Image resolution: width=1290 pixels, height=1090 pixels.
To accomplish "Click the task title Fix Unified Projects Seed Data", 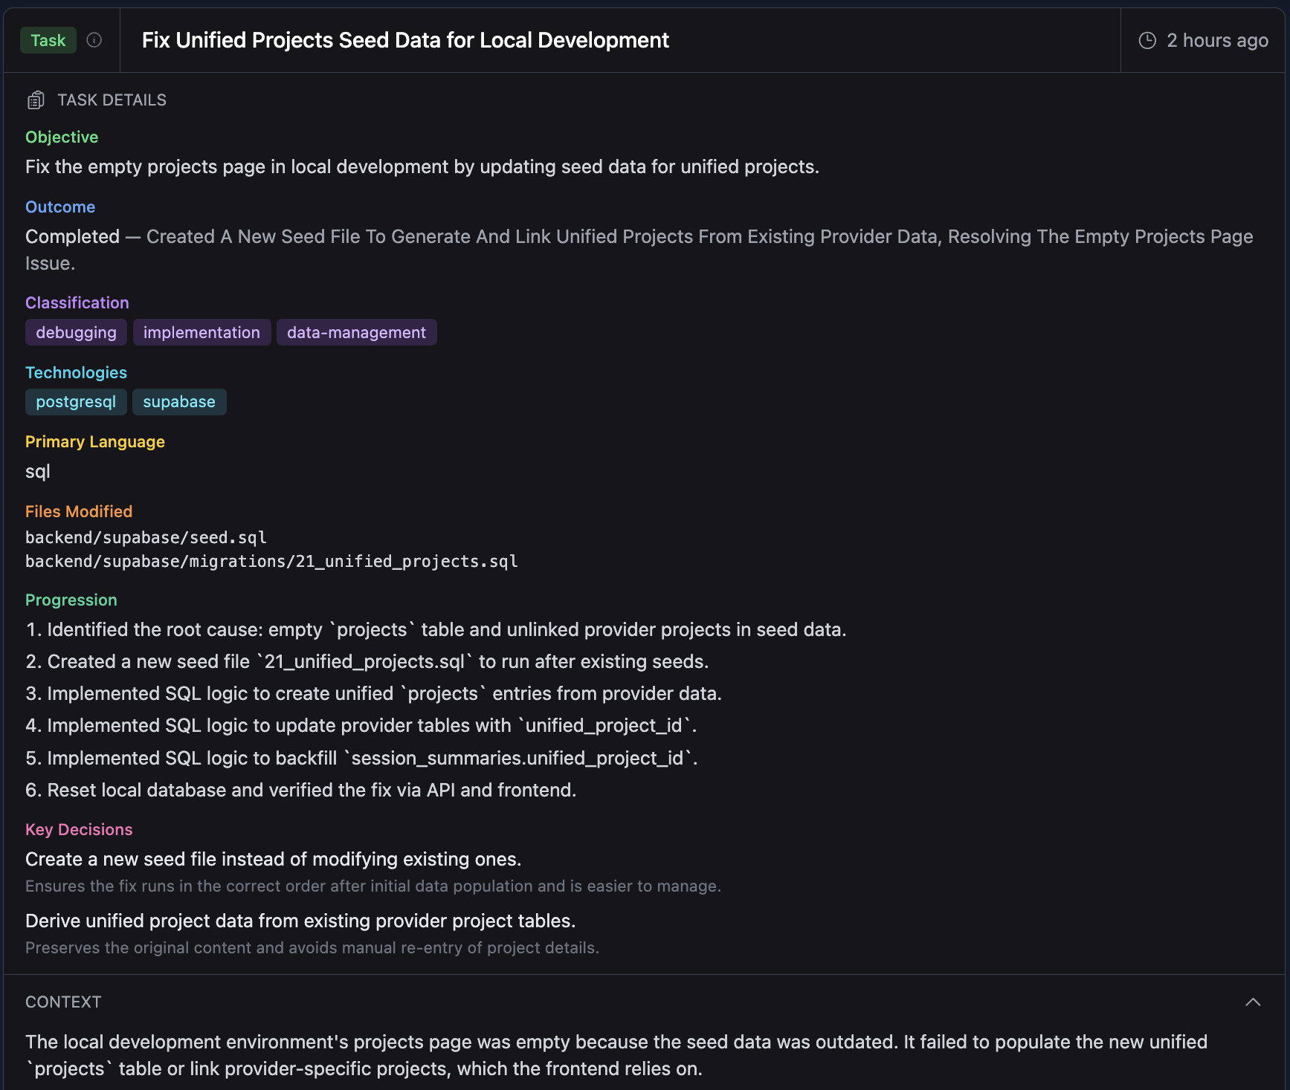I will click(404, 40).
